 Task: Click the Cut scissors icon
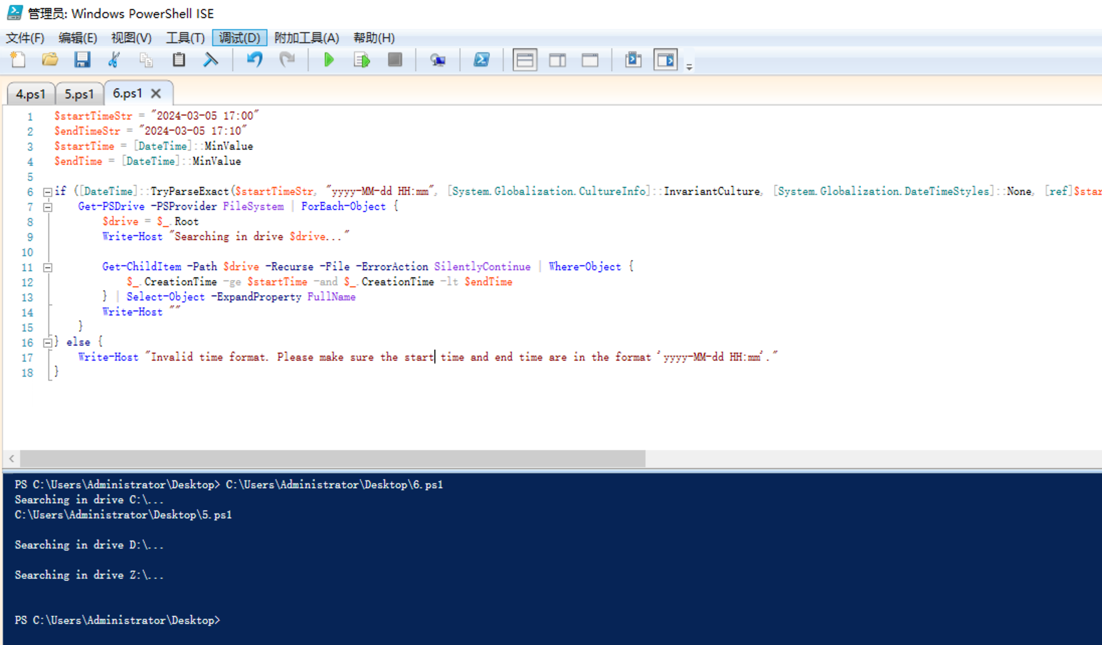pos(114,60)
